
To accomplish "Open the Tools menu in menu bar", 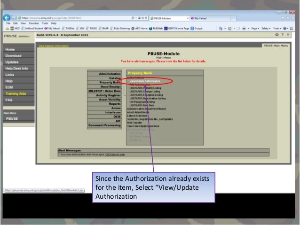I will (45, 23).
